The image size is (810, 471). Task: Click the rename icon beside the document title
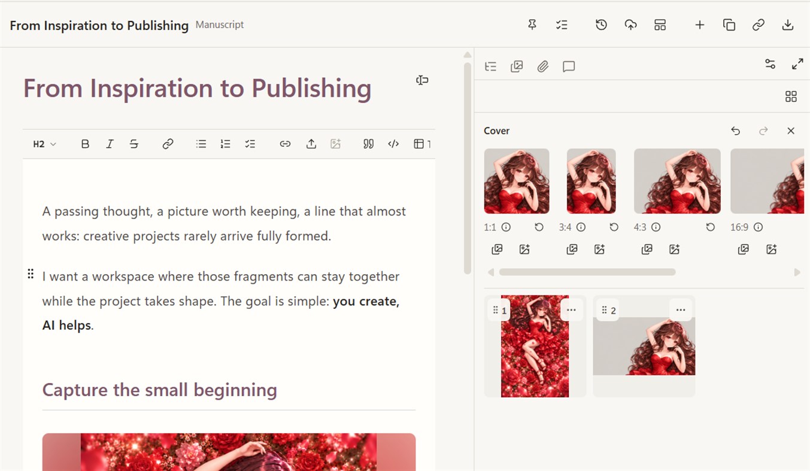(x=422, y=80)
